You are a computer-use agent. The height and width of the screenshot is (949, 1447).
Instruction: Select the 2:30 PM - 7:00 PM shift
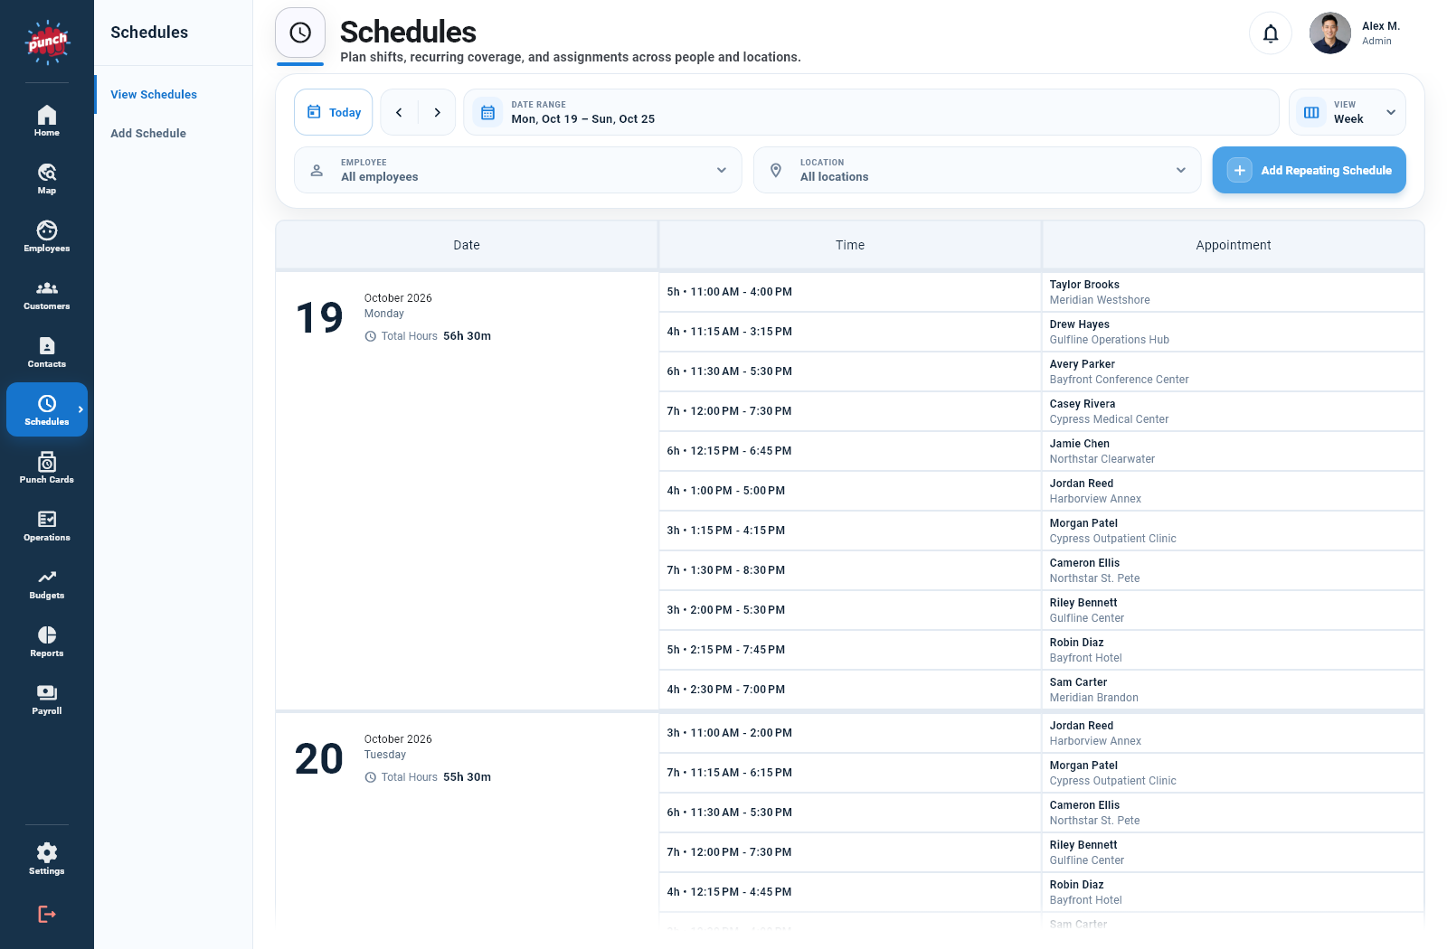(850, 690)
